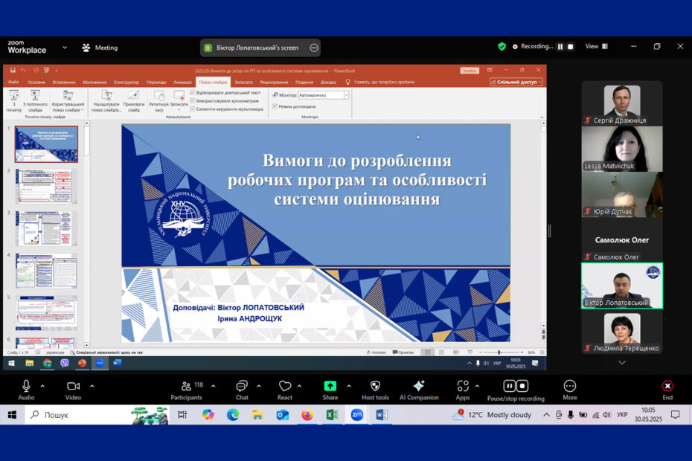This screenshot has width=692, height=461.
Task: Click the green encryption shield icon
Action: tap(502, 46)
